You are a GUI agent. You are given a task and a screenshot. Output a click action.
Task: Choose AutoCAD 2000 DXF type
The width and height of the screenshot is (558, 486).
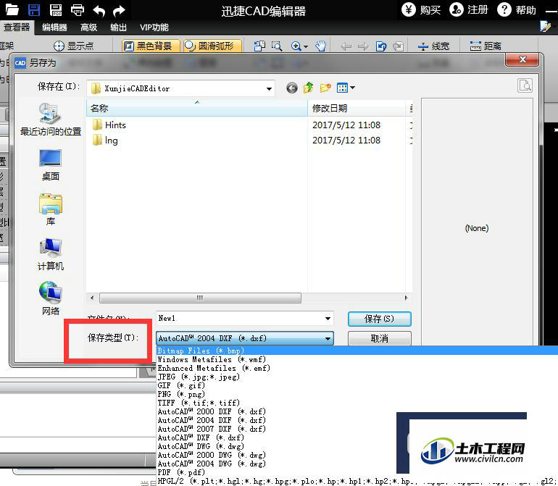coord(212,411)
